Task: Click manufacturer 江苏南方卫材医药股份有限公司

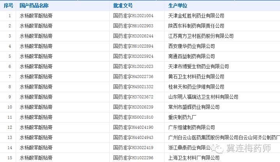Action: coord(201,36)
